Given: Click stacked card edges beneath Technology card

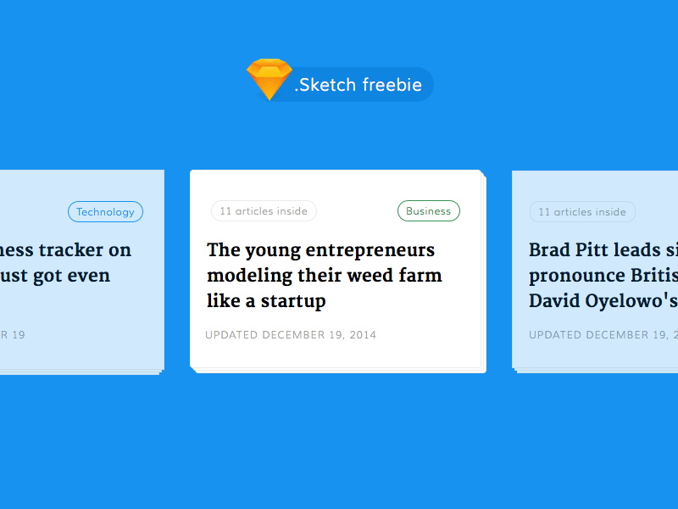Looking at the screenshot, I should tap(81, 372).
